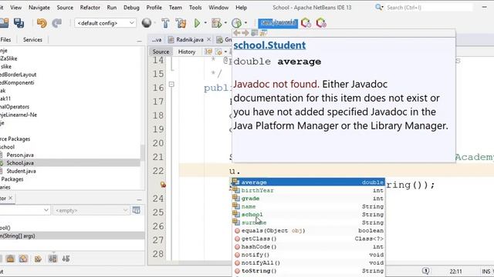Choose toString() in completion list
Viewport: 494px width, 277px height.
point(308,271)
